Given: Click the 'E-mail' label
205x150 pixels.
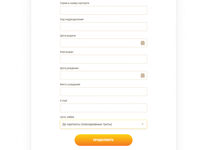Looking at the screenshot, I should point(64,101).
